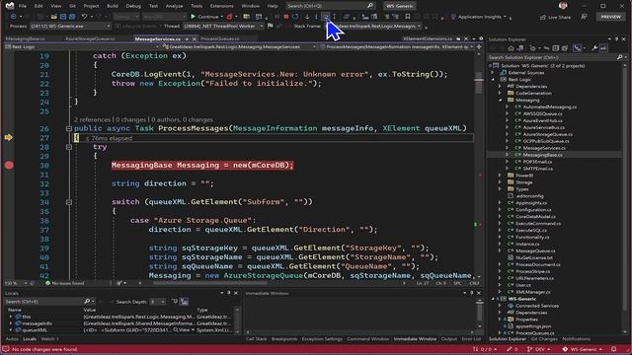Click the magnifier in Solution Explorer search
The image size is (632, 355).
pos(620,57)
